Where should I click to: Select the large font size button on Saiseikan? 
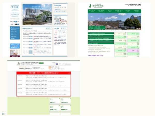pos(18,21)
